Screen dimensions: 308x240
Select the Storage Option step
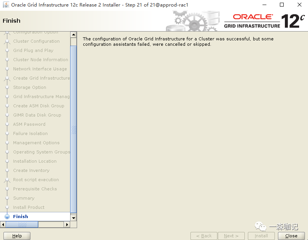pyautogui.click(x=30, y=87)
